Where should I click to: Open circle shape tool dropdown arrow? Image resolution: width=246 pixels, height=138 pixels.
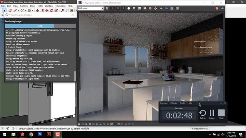(32, 11)
